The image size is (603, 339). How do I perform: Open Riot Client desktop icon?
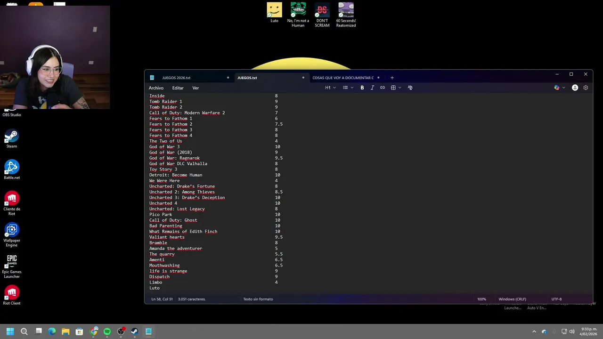coord(12,296)
